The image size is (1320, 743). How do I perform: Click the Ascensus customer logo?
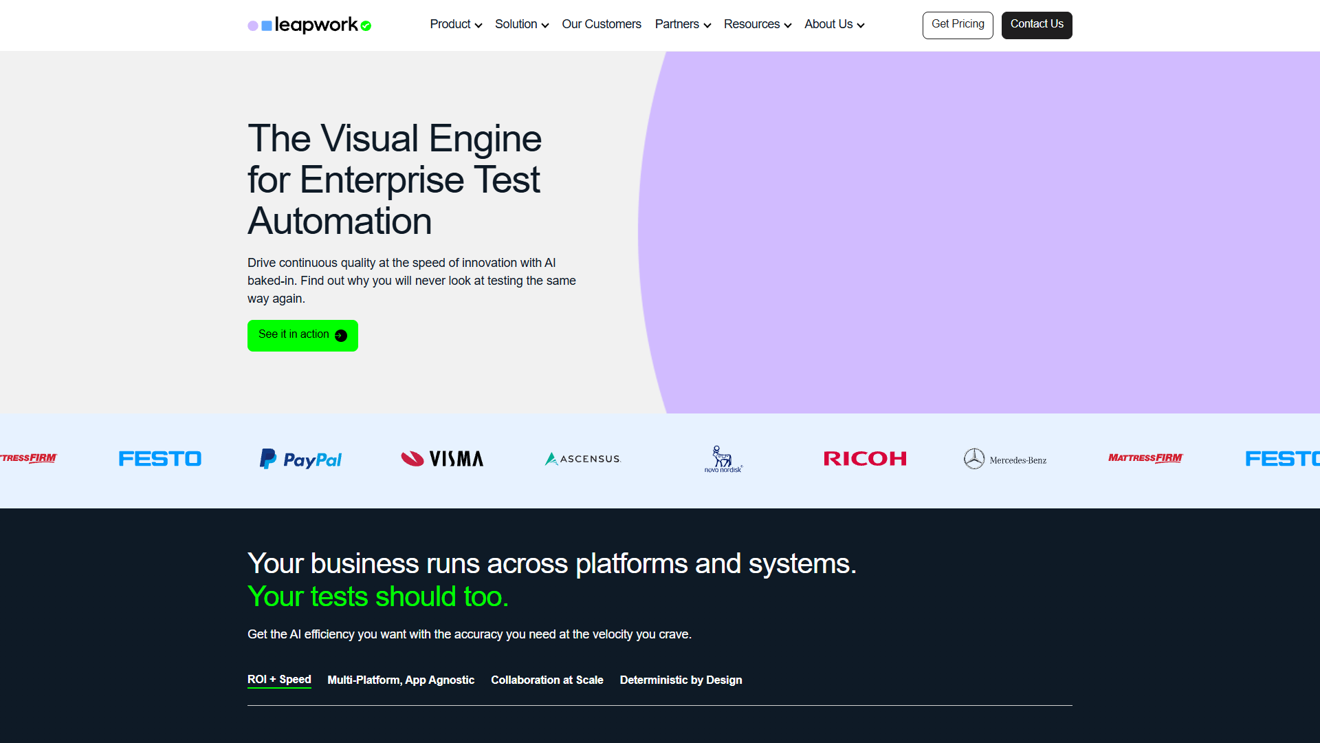[x=583, y=459]
